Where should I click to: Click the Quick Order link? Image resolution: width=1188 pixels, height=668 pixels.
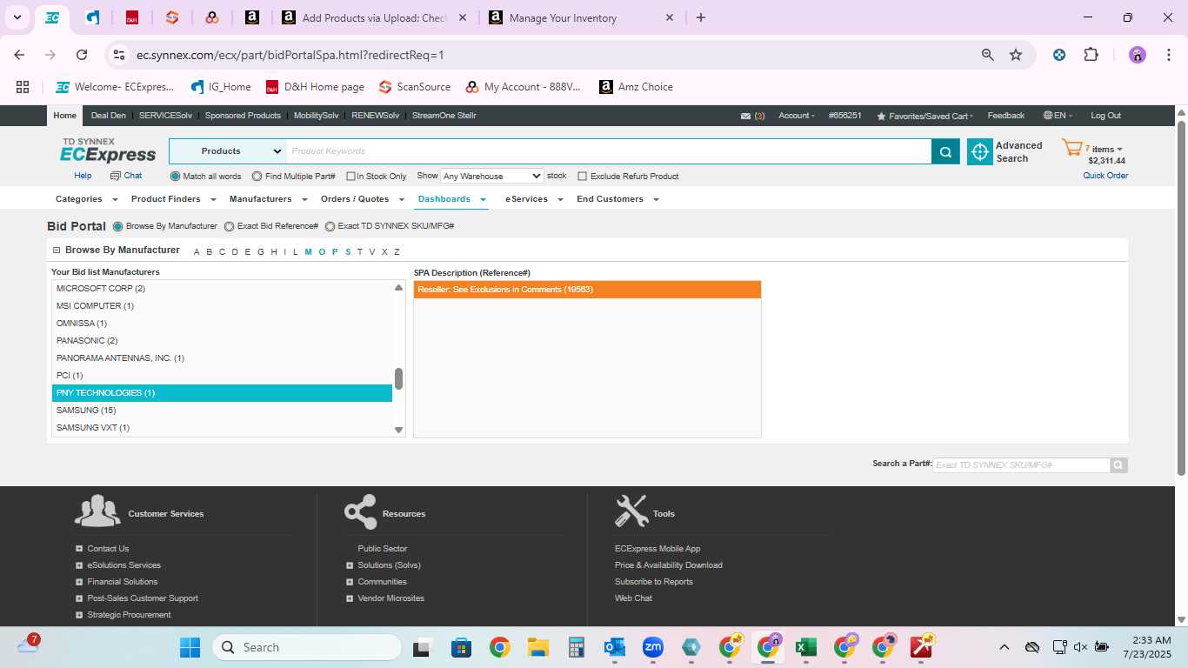[1105, 176]
